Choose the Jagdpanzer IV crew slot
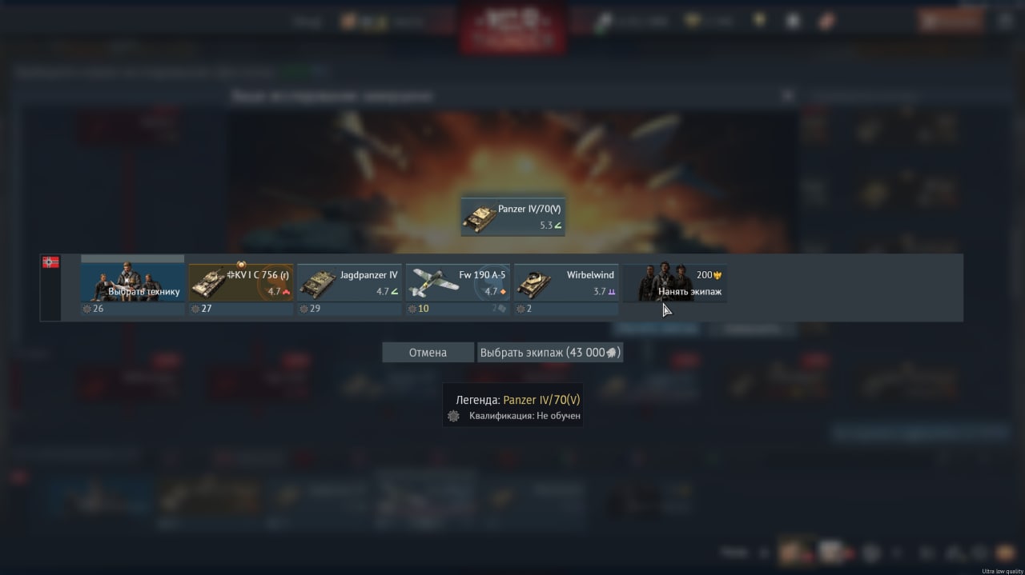Image resolution: width=1025 pixels, height=575 pixels. point(349,289)
